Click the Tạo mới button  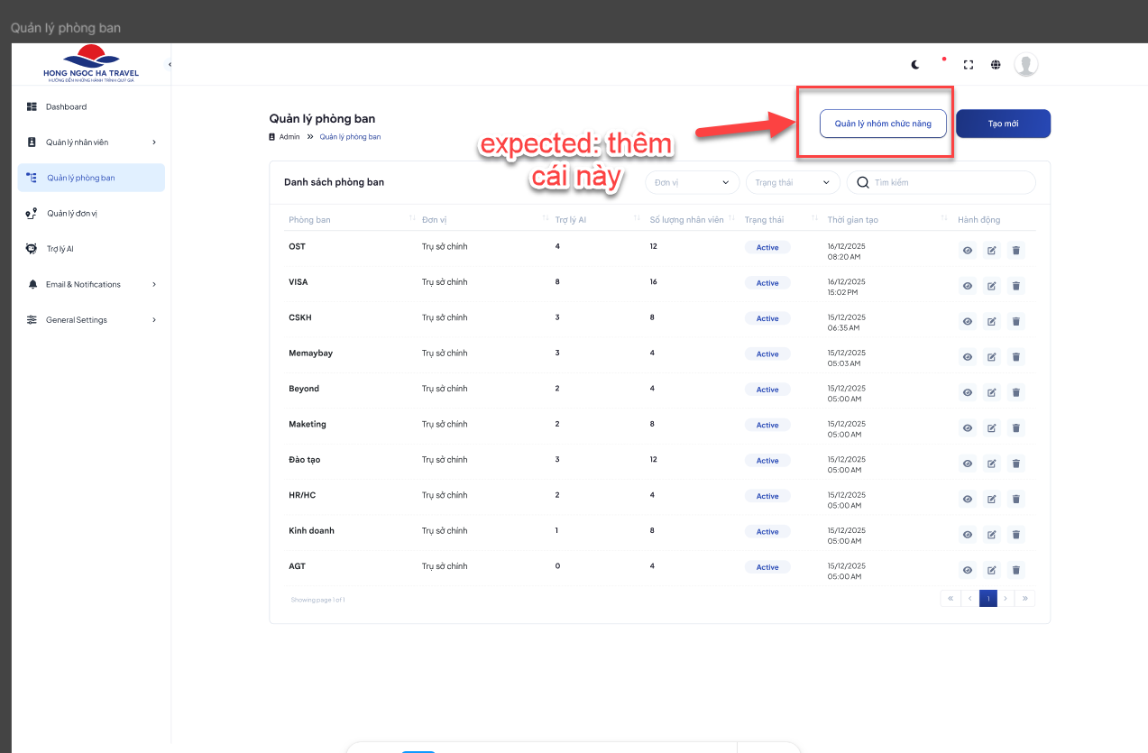[x=1003, y=124]
